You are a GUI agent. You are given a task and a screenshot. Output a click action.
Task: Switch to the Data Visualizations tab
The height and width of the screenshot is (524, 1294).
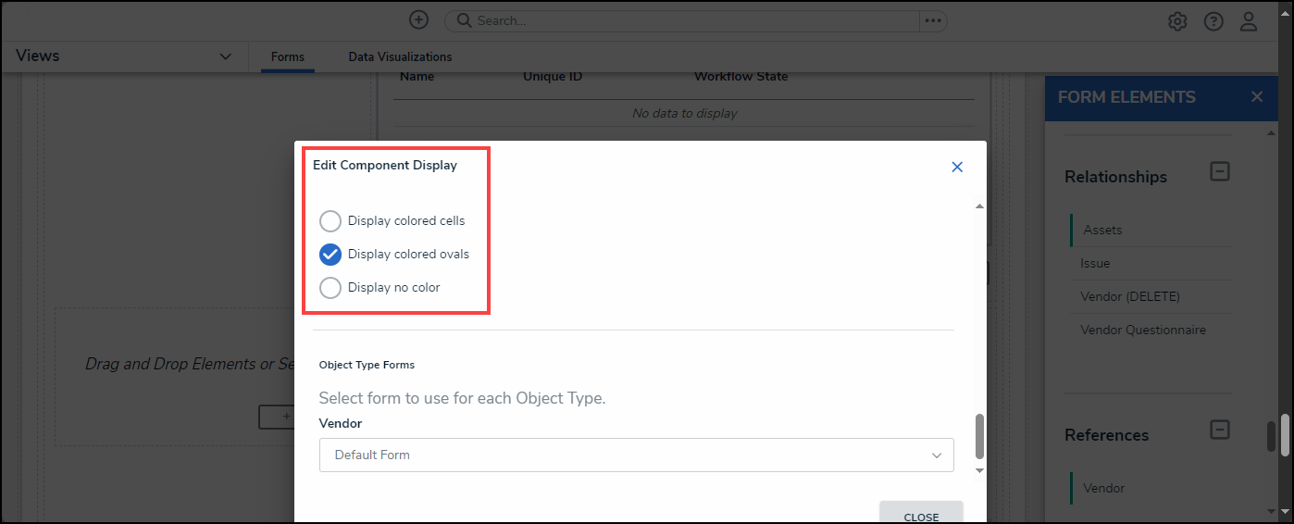[x=400, y=56]
